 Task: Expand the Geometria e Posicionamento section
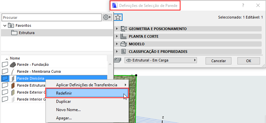tap(117, 29)
